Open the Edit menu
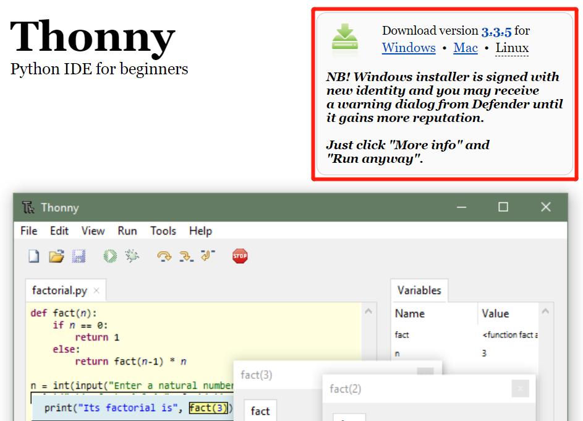This screenshot has height=421, width=583. [59, 231]
